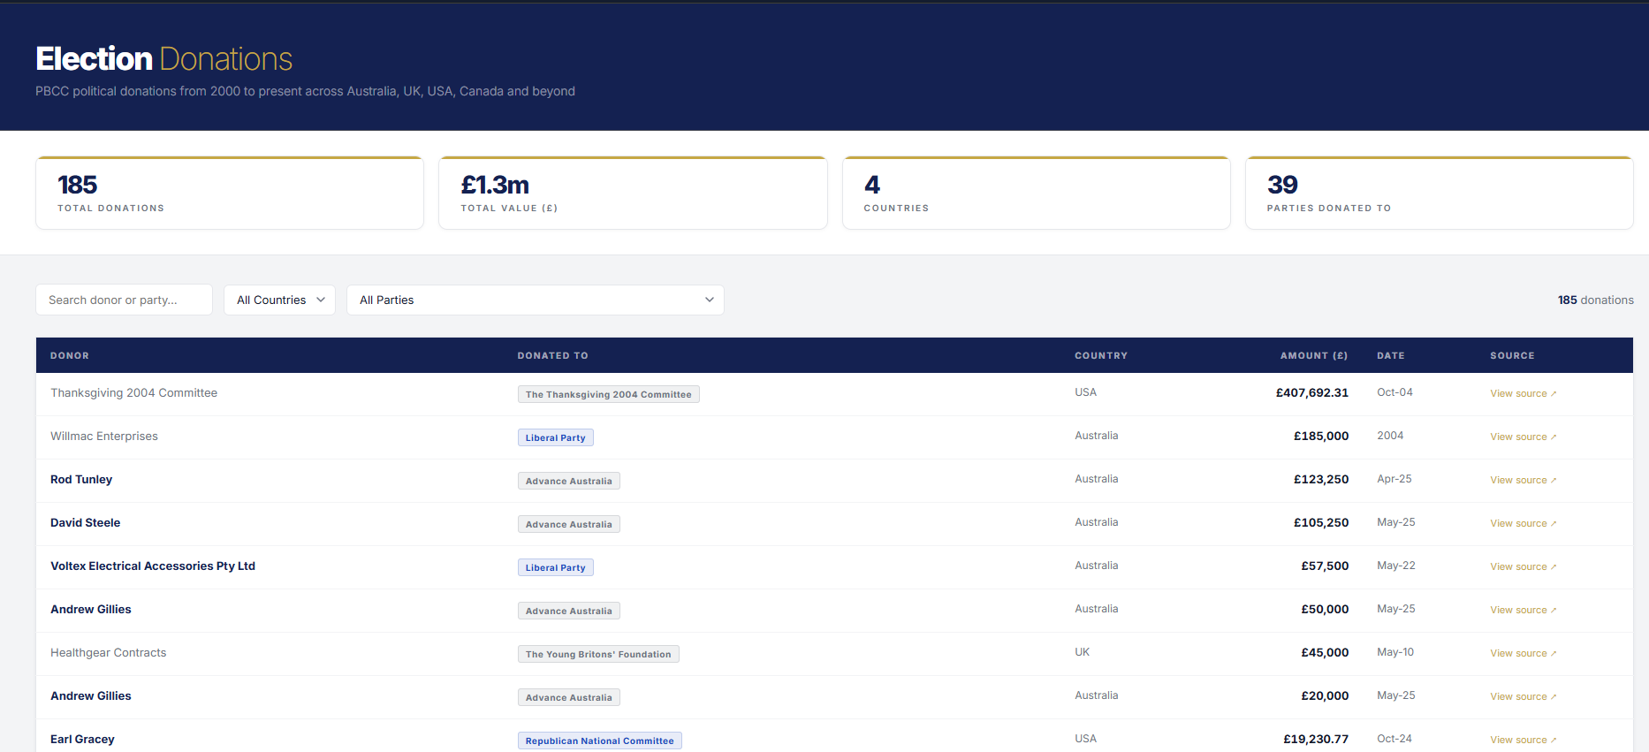Click the 39 Parties Donated To card

[1440, 193]
